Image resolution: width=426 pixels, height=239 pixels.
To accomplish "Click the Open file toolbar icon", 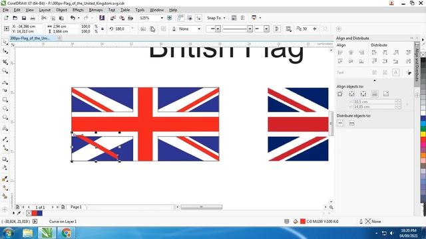I will coord(15,18).
